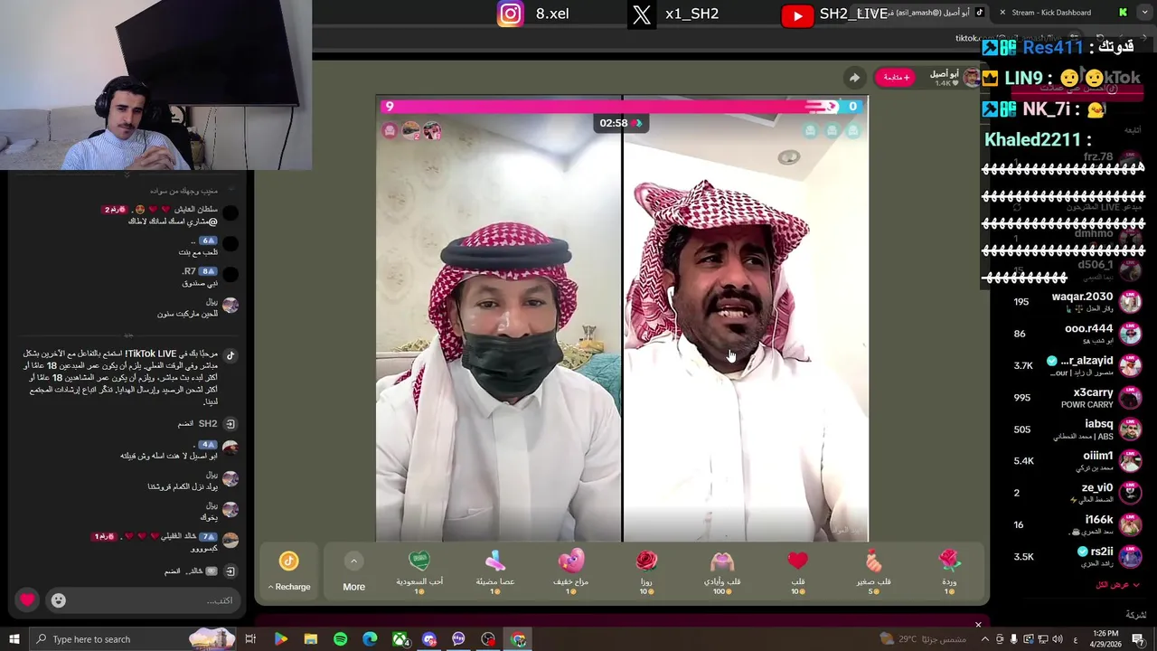Image resolution: width=1157 pixels, height=651 pixels.
Task: Open Windows Start menu
Action: click(x=14, y=639)
